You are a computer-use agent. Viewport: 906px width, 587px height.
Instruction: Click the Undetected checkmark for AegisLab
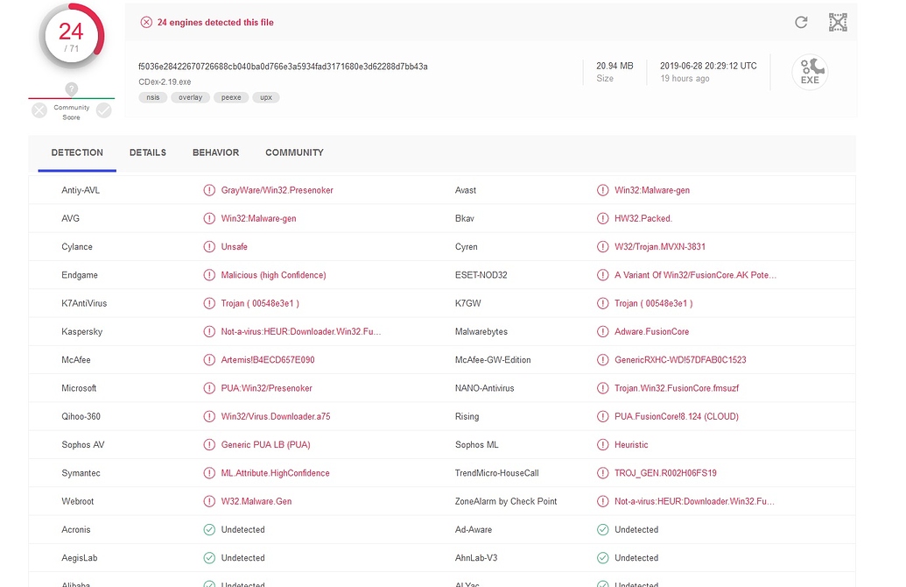click(x=211, y=557)
